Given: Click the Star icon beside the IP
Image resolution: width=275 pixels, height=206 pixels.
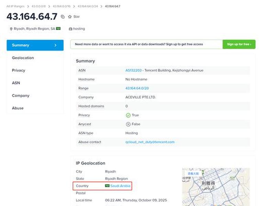Looking at the screenshot, I should point(70,16).
